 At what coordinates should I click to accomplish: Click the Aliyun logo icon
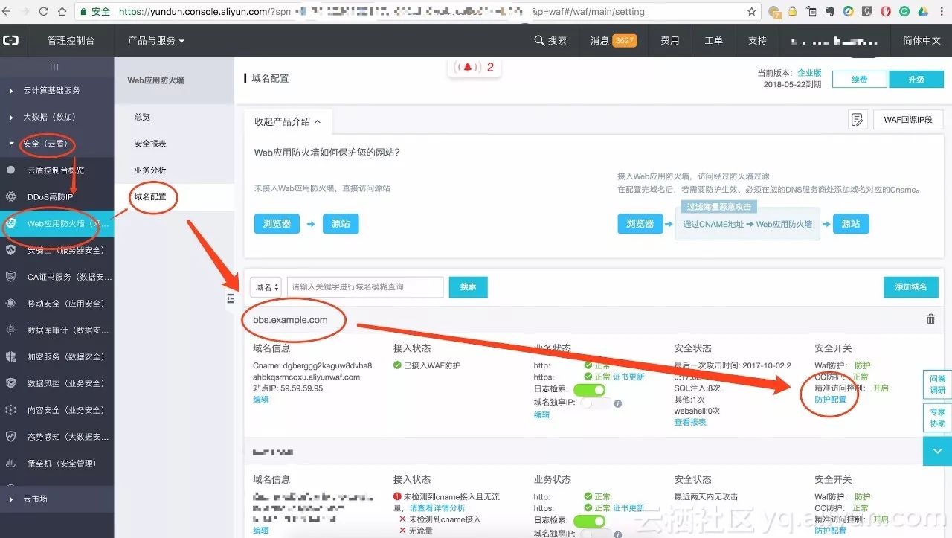pyautogui.click(x=11, y=40)
